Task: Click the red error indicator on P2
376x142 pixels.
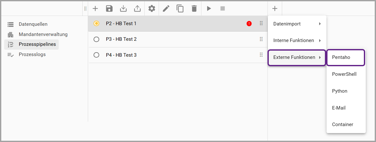Action: point(249,24)
